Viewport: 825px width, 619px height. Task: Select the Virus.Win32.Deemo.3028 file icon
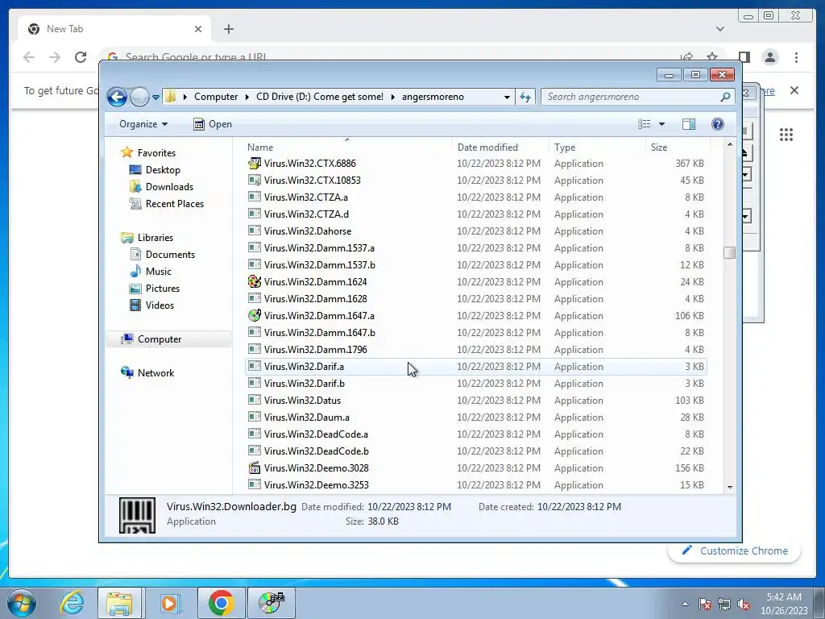pyautogui.click(x=254, y=468)
